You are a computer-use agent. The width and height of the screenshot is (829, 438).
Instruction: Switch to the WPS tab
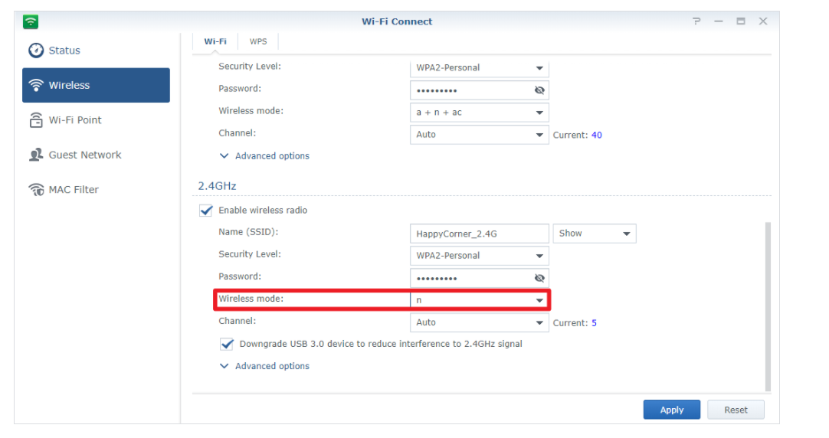pos(258,41)
